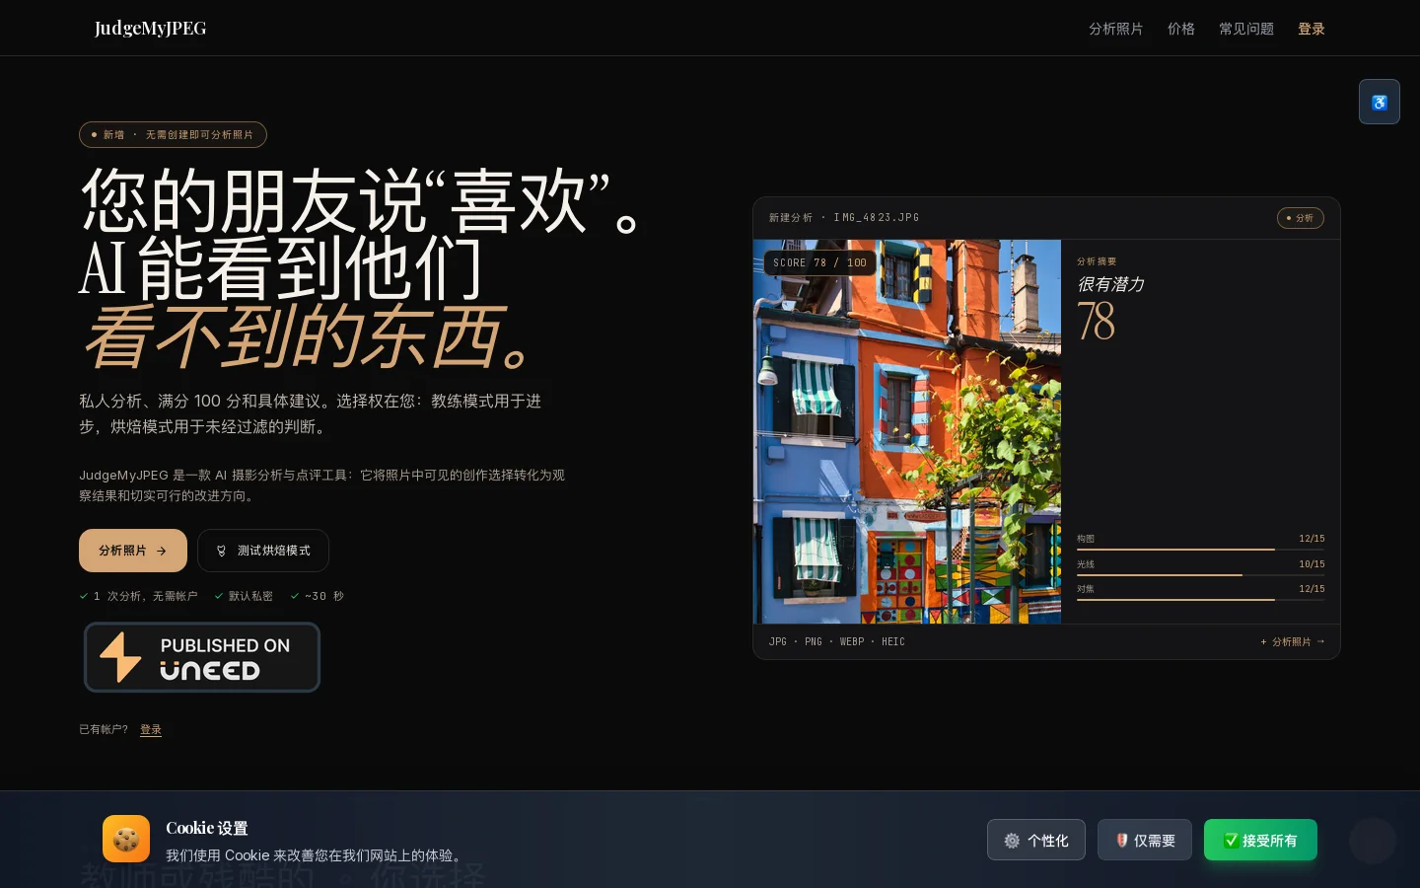Click the 光线 score progress bar
The width and height of the screenshot is (1420, 888).
pos(1200,574)
